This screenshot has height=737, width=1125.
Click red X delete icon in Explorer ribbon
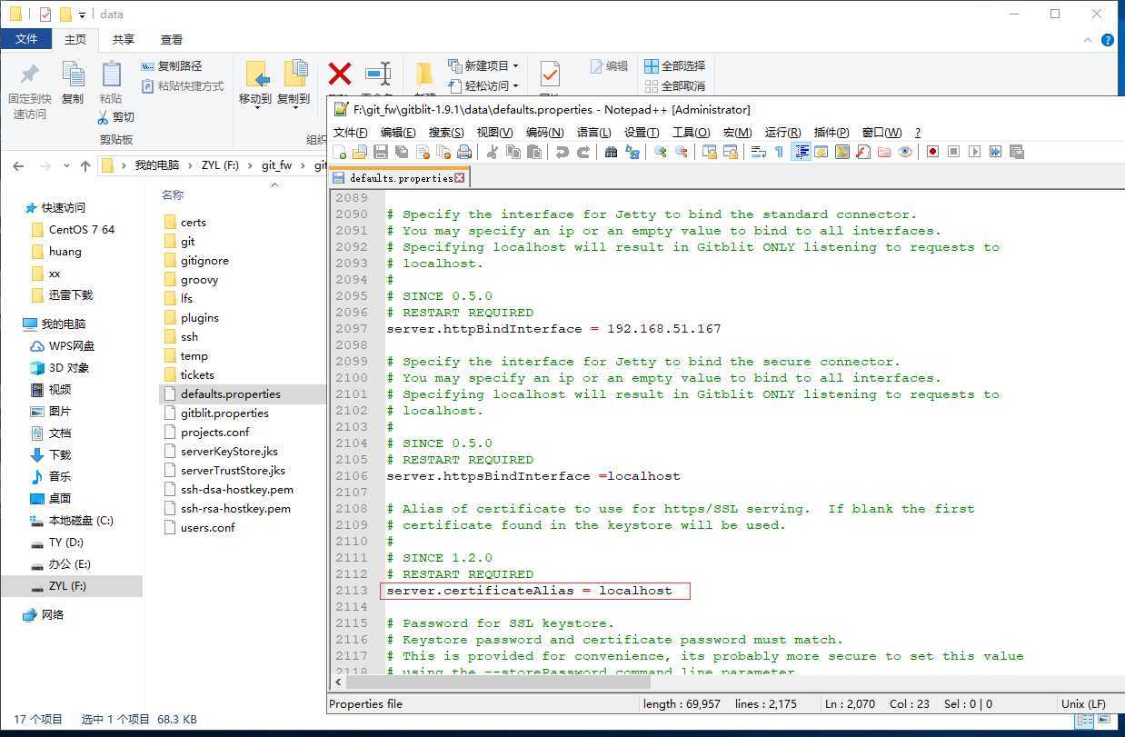point(340,74)
